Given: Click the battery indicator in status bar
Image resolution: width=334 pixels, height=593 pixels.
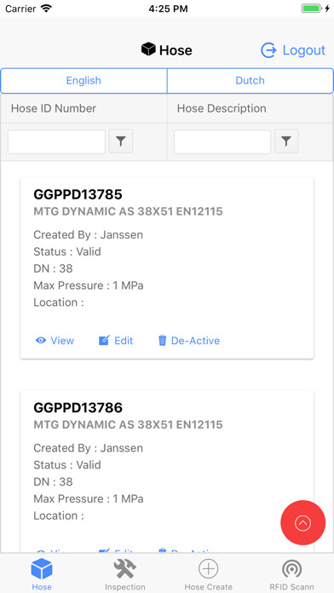Looking at the screenshot, I should (x=313, y=9).
